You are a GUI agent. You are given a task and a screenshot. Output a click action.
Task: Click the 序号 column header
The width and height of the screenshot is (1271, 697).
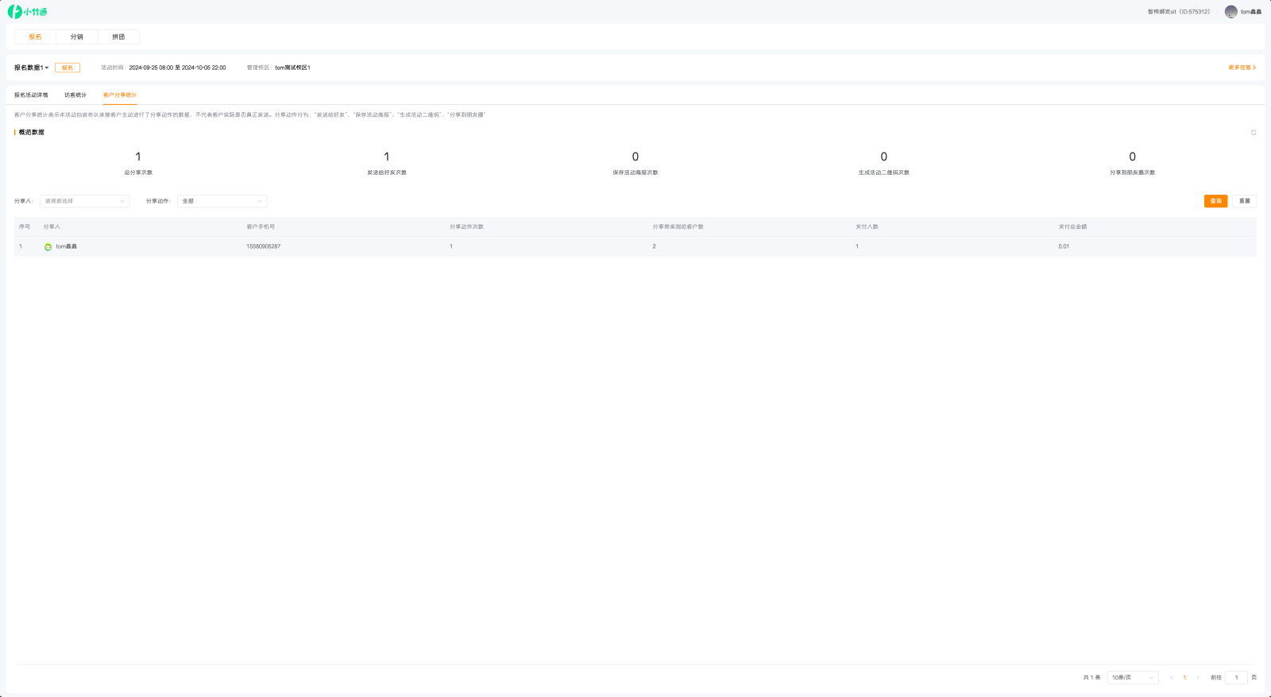tap(25, 227)
